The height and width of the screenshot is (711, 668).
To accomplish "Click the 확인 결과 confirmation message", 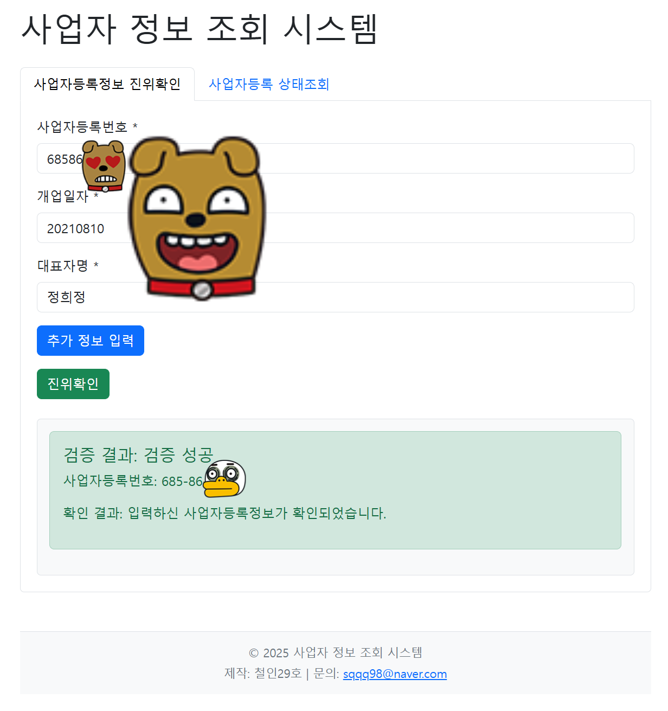I will point(225,513).
